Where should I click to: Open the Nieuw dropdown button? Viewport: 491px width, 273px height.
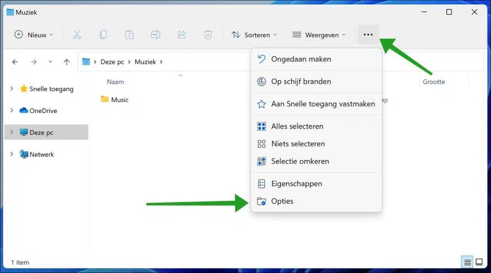pos(34,35)
